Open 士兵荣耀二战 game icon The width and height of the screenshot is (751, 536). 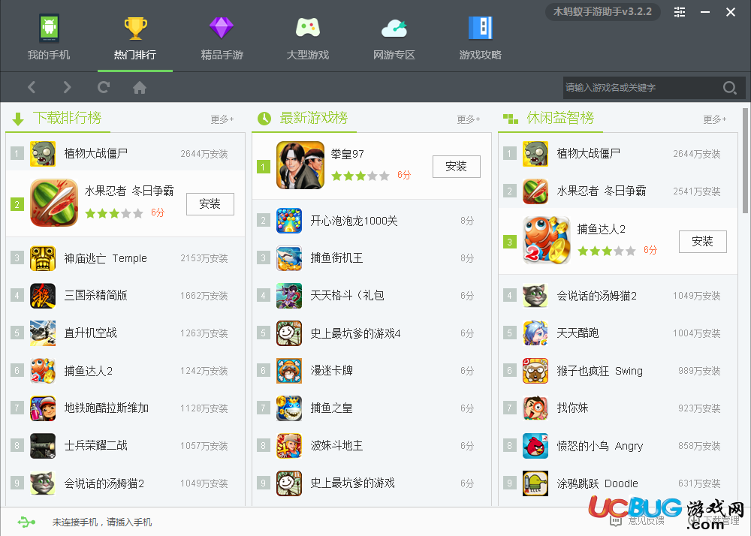click(x=43, y=446)
